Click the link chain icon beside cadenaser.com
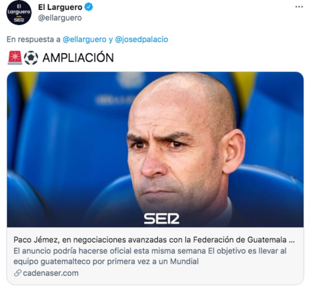This screenshot has width=310, height=291. click(x=17, y=273)
